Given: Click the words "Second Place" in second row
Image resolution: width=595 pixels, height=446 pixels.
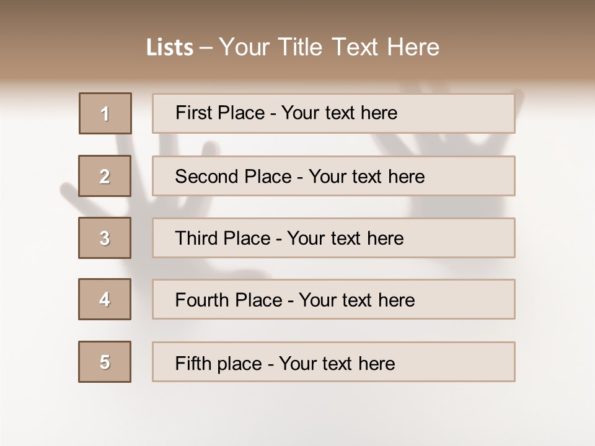Looking at the screenshot, I should (x=232, y=177).
